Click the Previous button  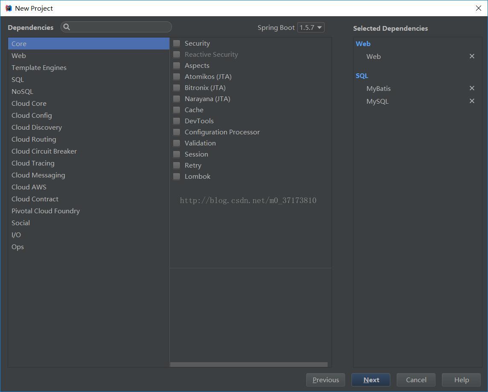click(x=325, y=380)
